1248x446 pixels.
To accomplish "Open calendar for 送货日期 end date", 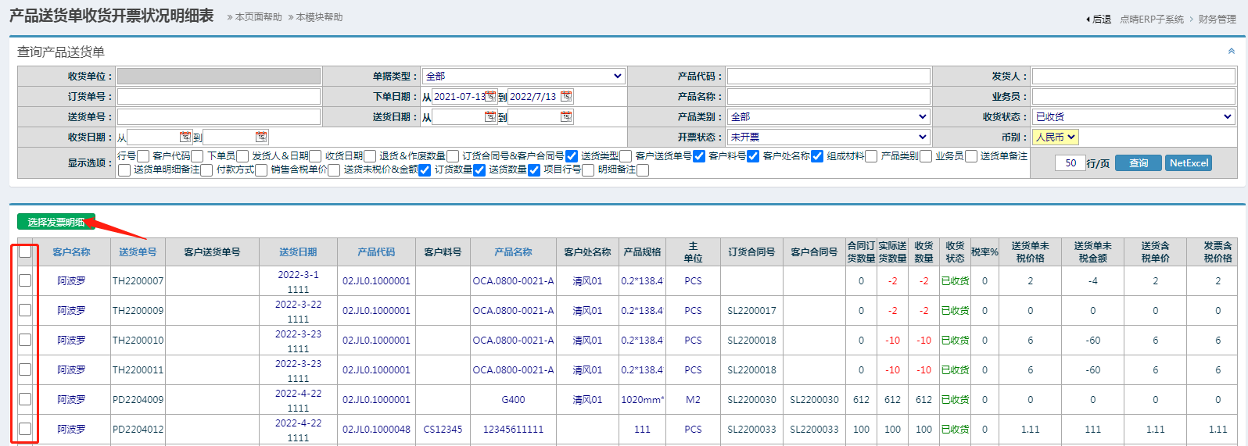I will [566, 116].
